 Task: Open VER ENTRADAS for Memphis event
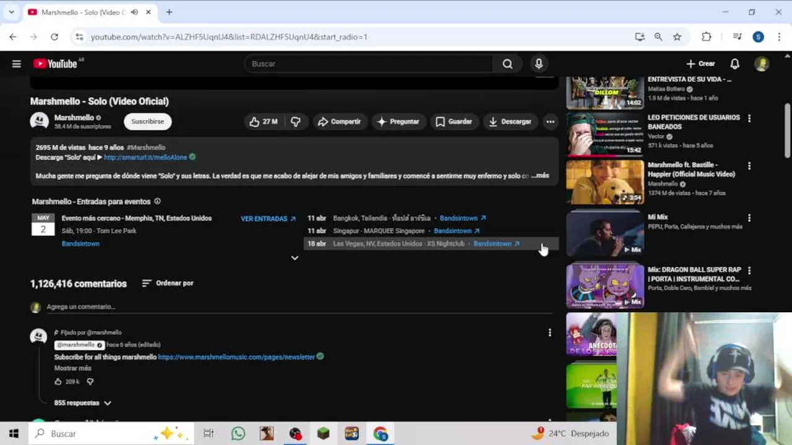[268, 219]
